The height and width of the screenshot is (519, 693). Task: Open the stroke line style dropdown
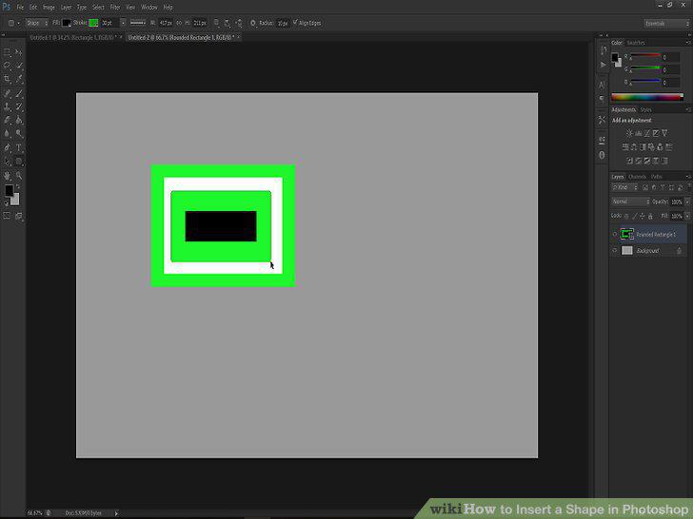(138, 23)
